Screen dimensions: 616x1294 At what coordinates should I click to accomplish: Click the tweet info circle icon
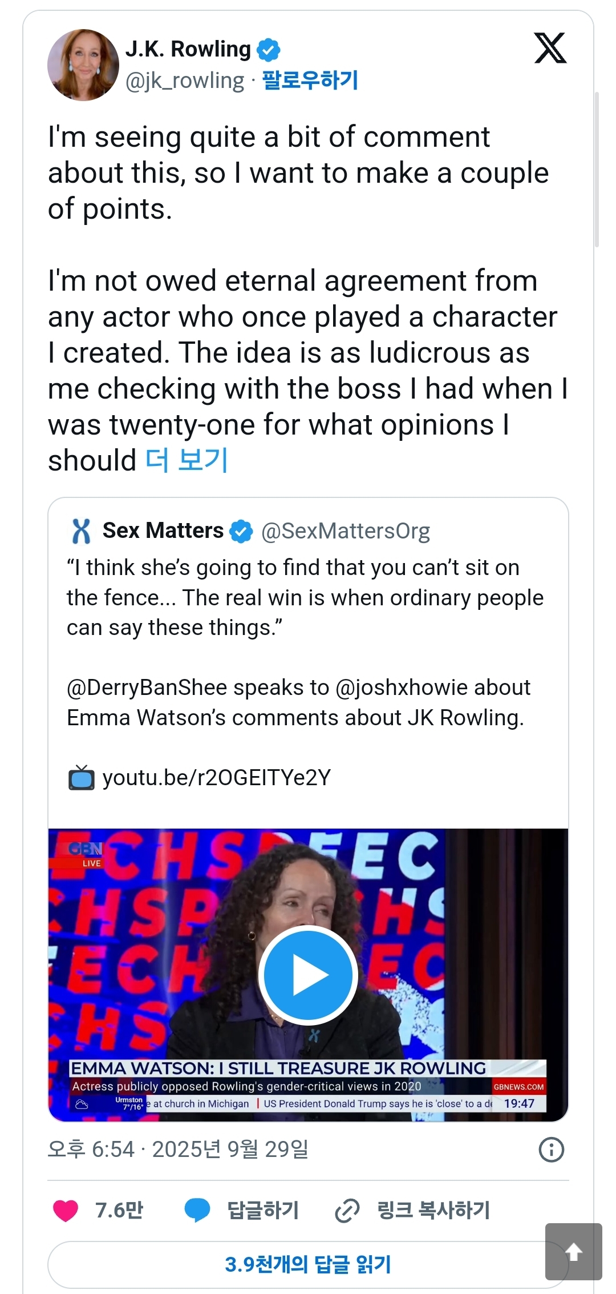click(x=551, y=1150)
